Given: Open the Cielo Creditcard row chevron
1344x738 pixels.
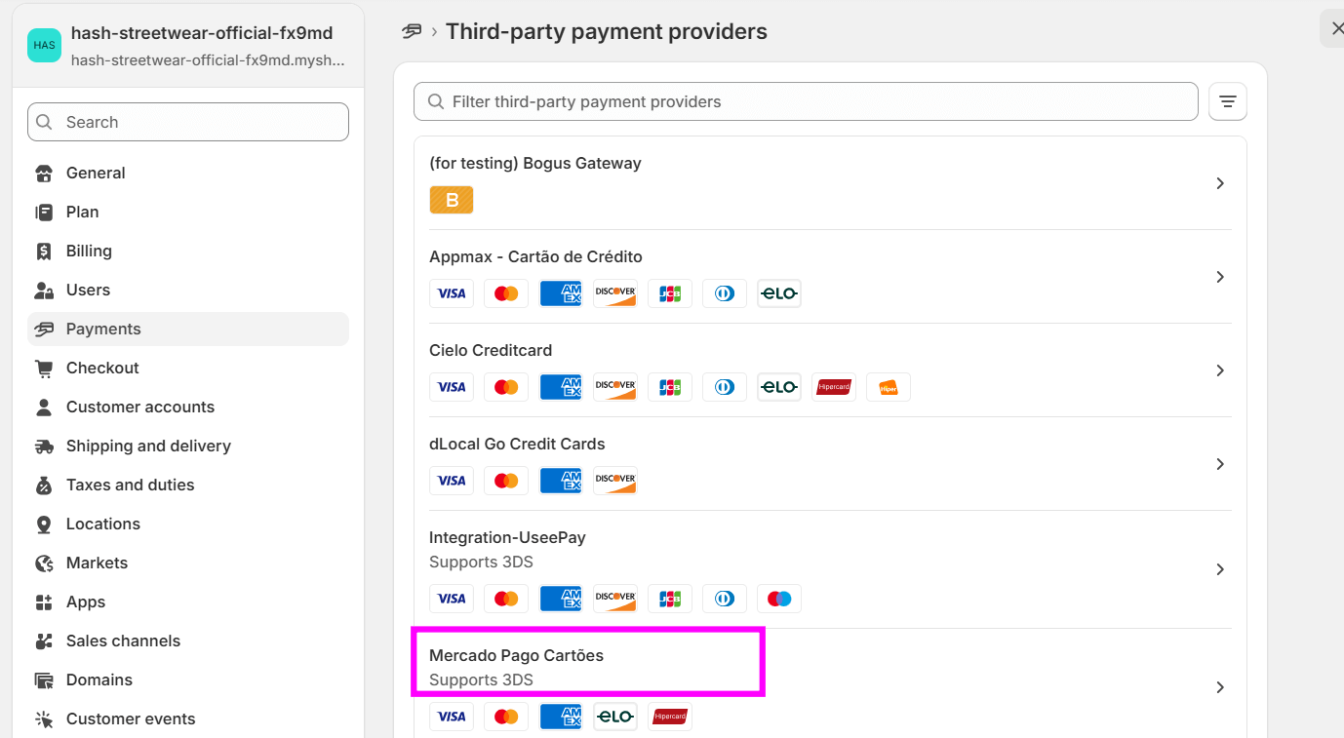Looking at the screenshot, I should (1220, 370).
